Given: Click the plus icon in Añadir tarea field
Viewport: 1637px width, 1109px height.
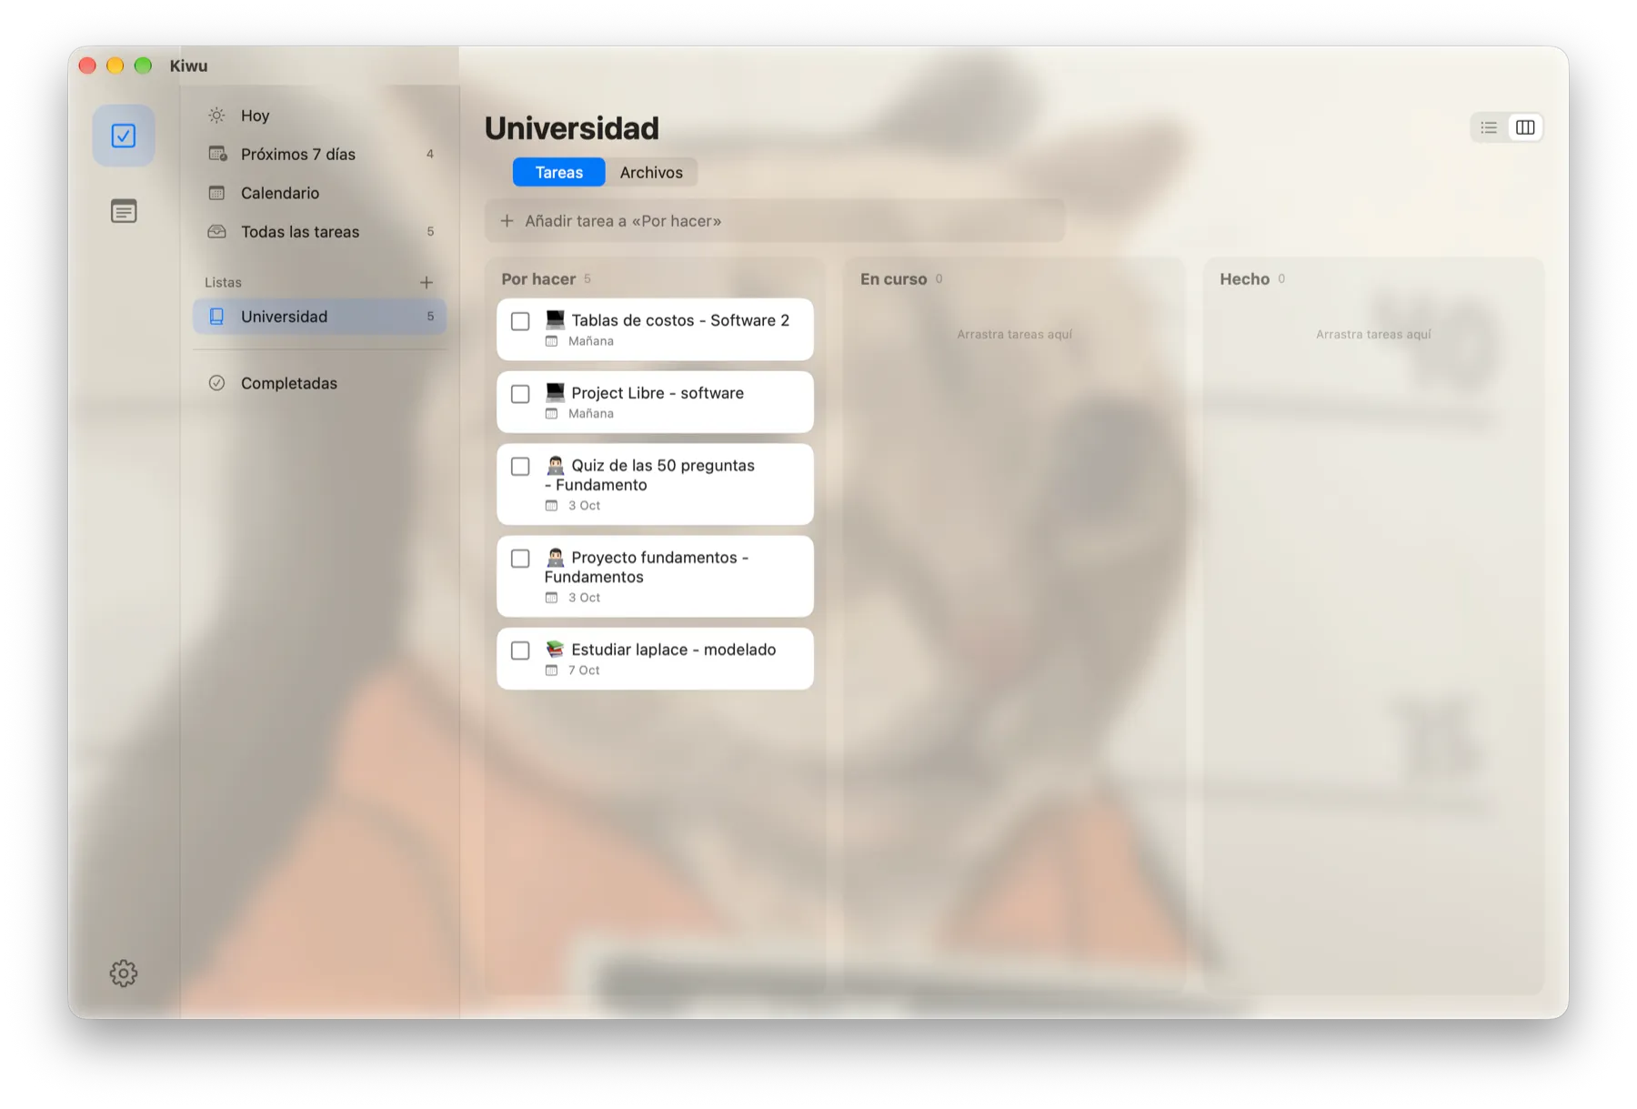Looking at the screenshot, I should point(507,221).
